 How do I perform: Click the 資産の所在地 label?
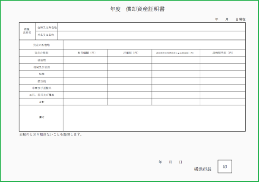click(x=41, y=45)
